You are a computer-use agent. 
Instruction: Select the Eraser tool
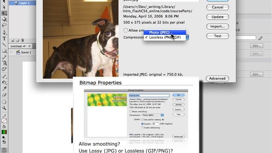(x=4, y=95)
